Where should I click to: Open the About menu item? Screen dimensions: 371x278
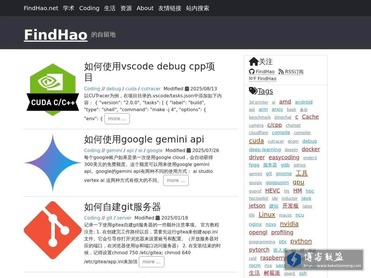(x=145, y=8)
